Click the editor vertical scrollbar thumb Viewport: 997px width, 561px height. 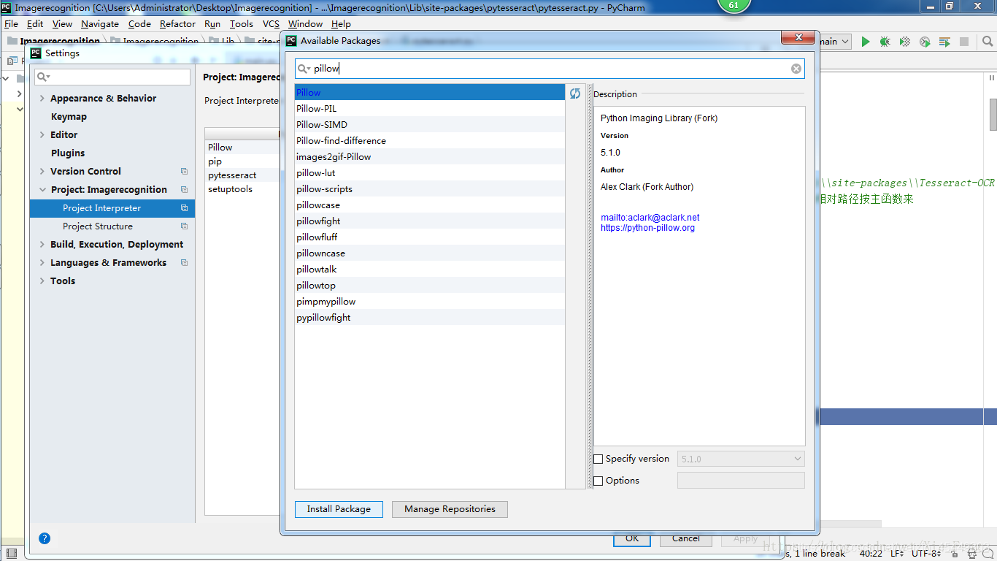click(993, 114)
